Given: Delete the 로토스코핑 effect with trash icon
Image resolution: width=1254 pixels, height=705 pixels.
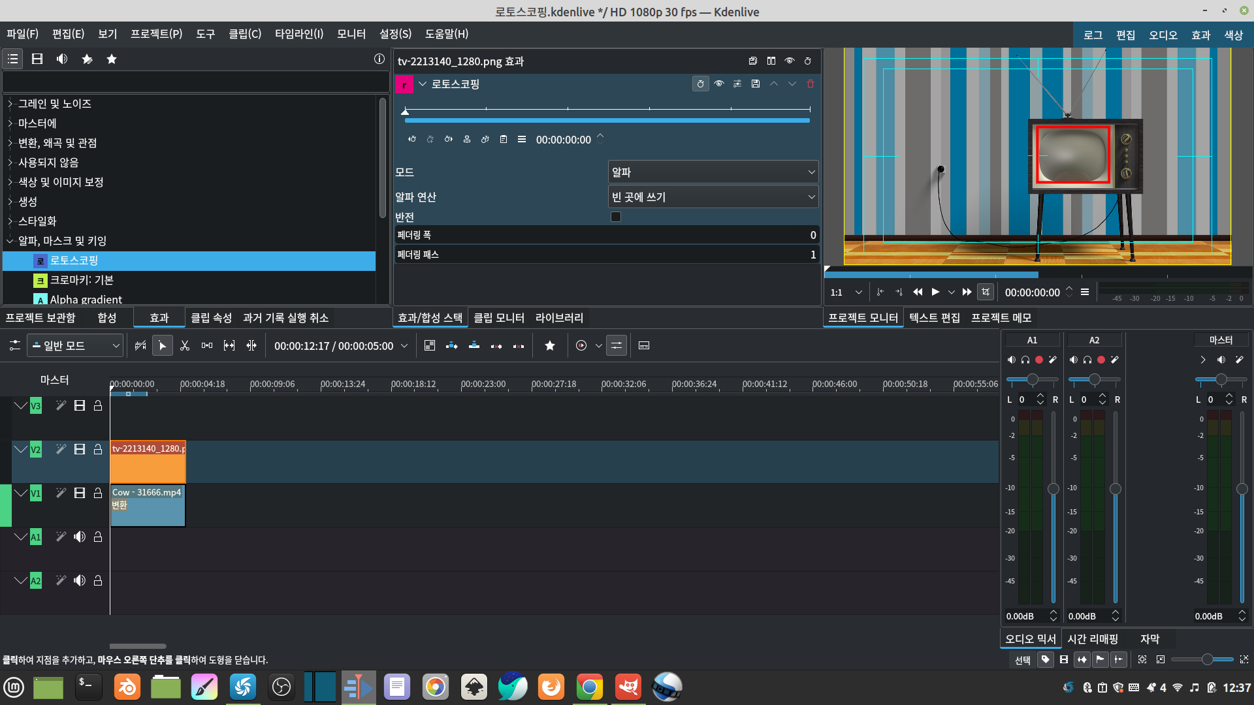Looking at the screenshot, I should click(811, 84).
